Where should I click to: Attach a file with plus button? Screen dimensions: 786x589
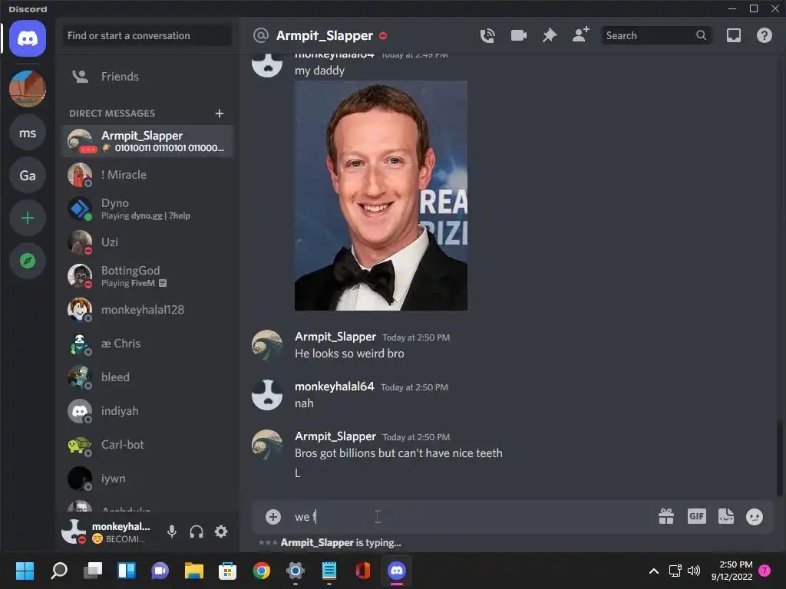(273, 516)
